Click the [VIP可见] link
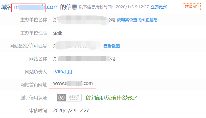206x118 pixels. point(62,72)
